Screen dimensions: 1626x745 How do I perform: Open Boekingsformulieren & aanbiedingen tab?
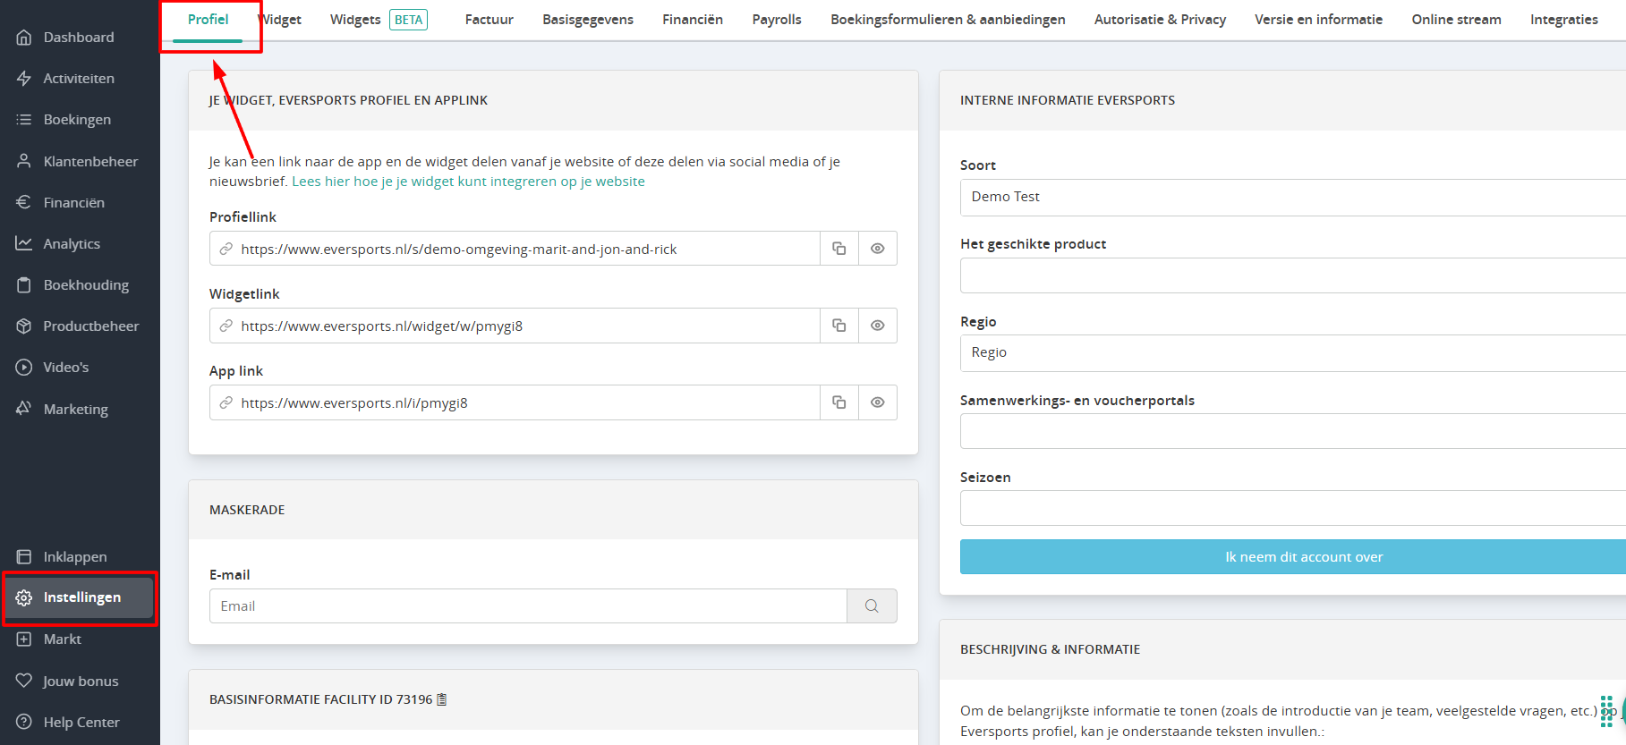coord(948,20)
